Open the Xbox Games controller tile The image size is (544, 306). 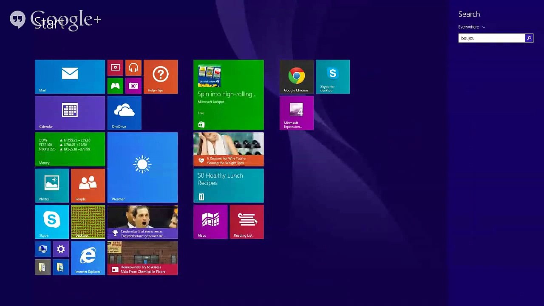115,86
